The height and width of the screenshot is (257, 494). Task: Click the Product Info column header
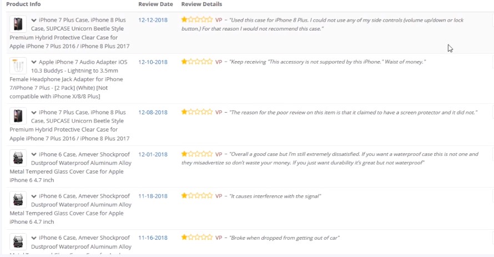(23, 4)
